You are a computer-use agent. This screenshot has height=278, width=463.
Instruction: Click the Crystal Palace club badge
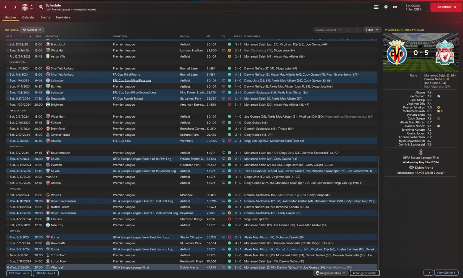tap(48, 135)
